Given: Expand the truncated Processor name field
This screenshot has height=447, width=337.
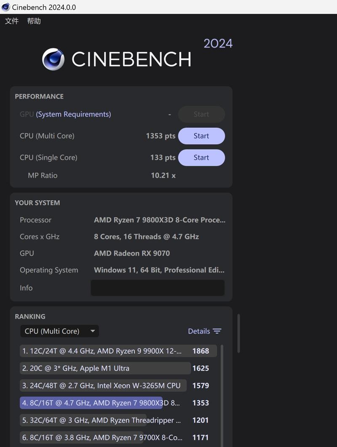Looking at the screenshot, I should (159, 220).
